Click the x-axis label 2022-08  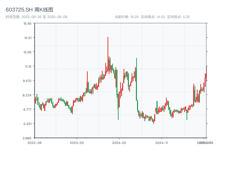click(x=34, y=143)
